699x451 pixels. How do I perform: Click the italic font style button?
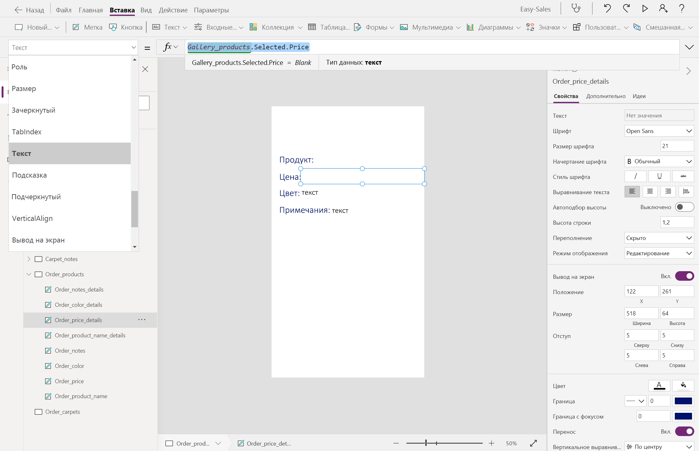635,176
